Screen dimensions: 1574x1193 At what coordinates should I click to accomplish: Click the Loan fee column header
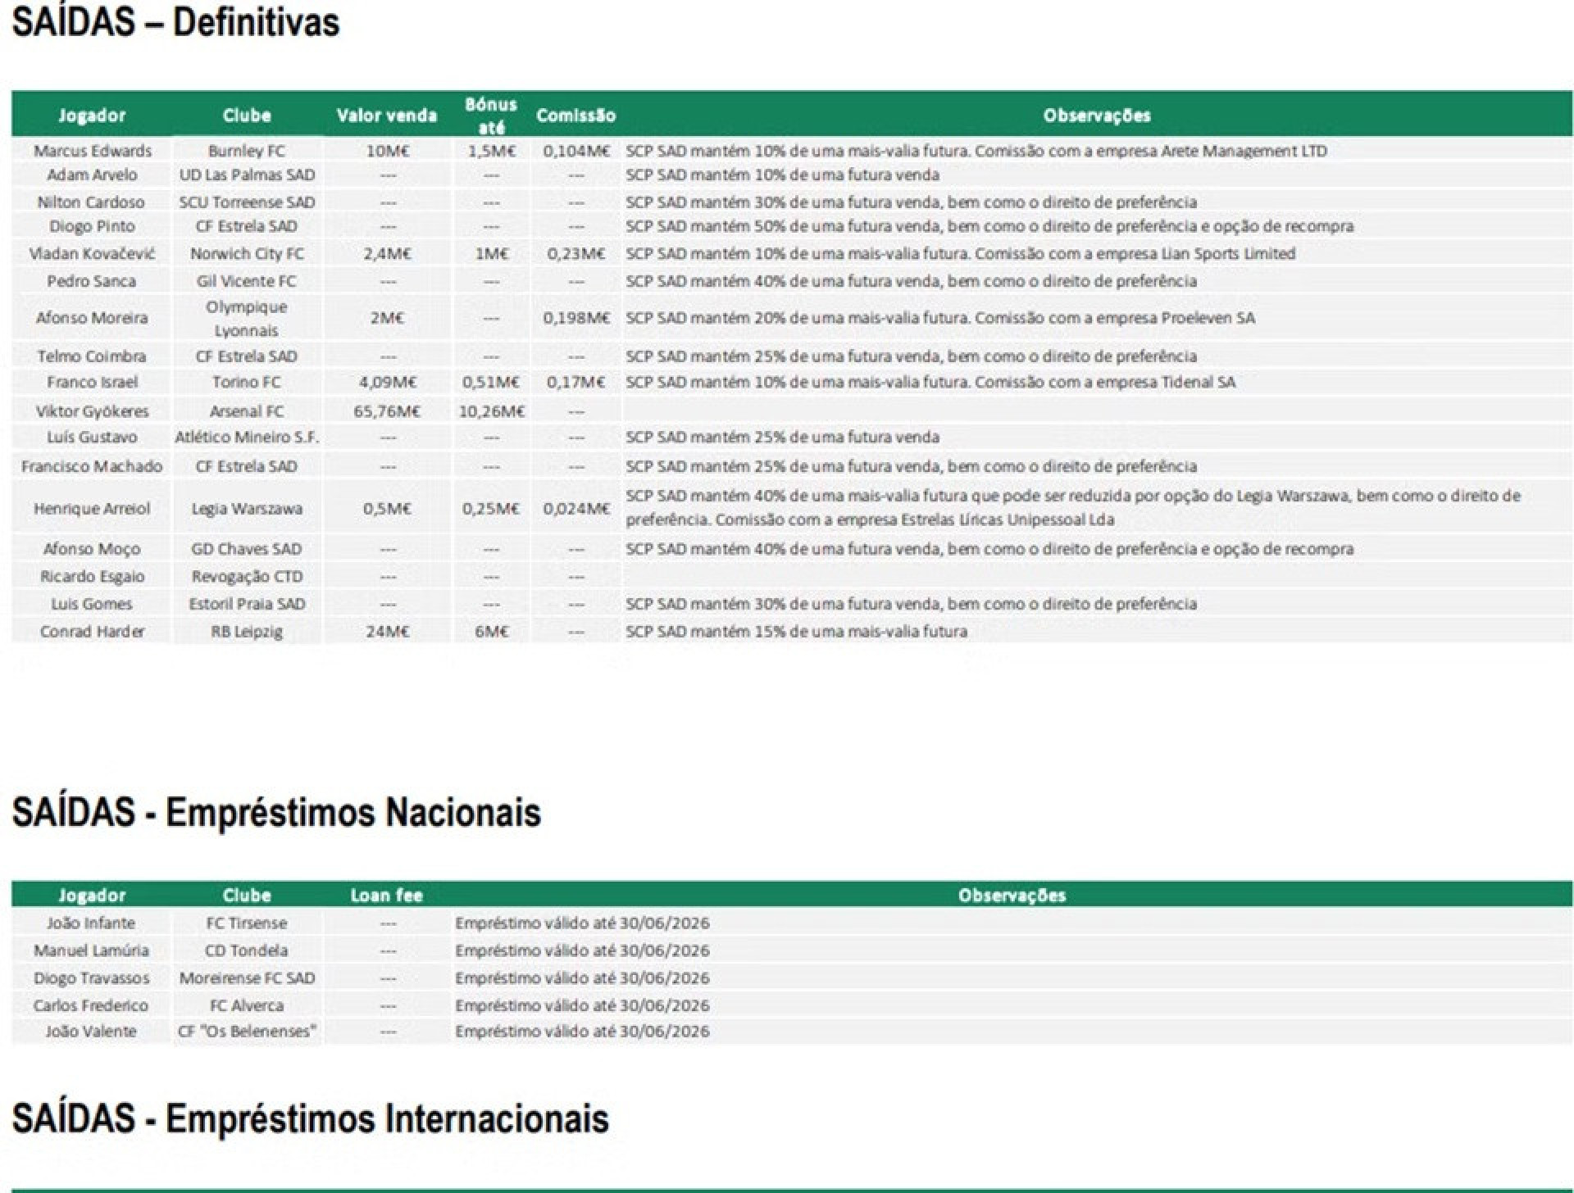[386, 896]
